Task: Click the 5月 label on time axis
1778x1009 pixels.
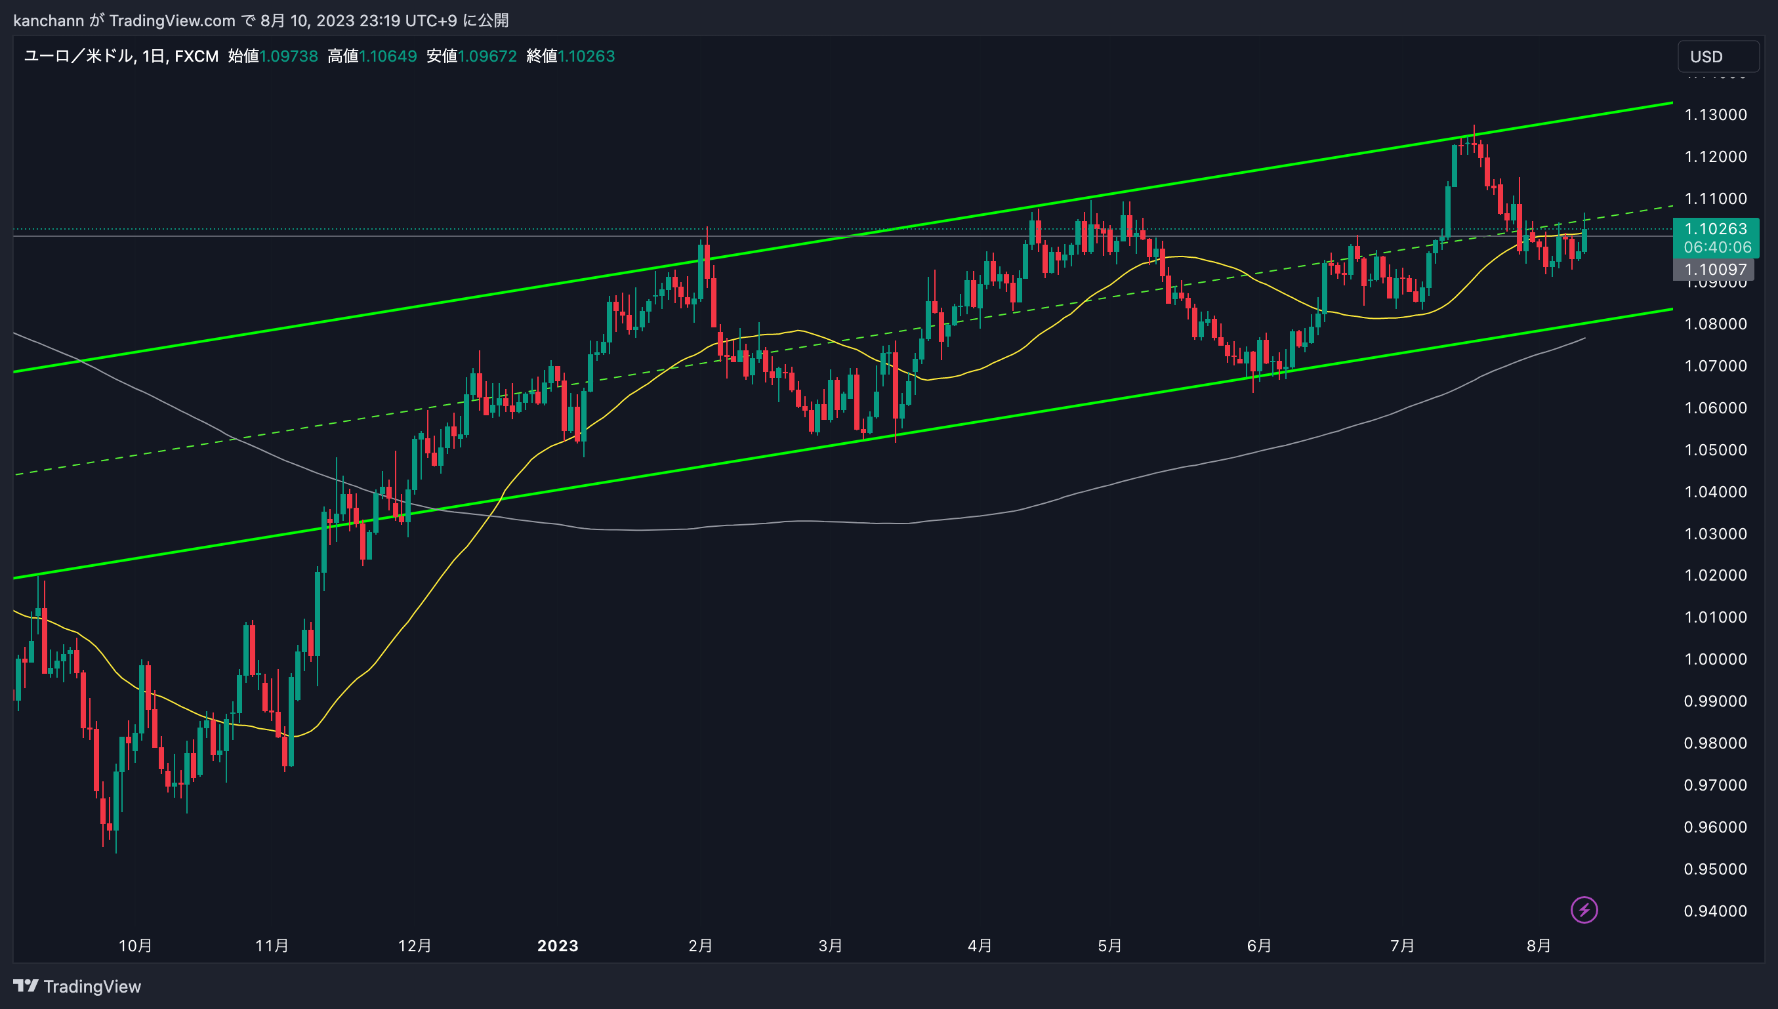Action: pos(1110,946)
